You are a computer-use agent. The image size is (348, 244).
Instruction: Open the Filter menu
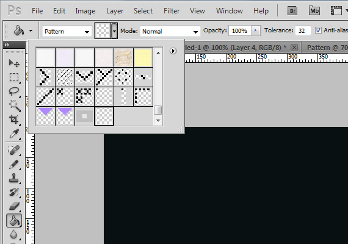click(x=172, y=11)
